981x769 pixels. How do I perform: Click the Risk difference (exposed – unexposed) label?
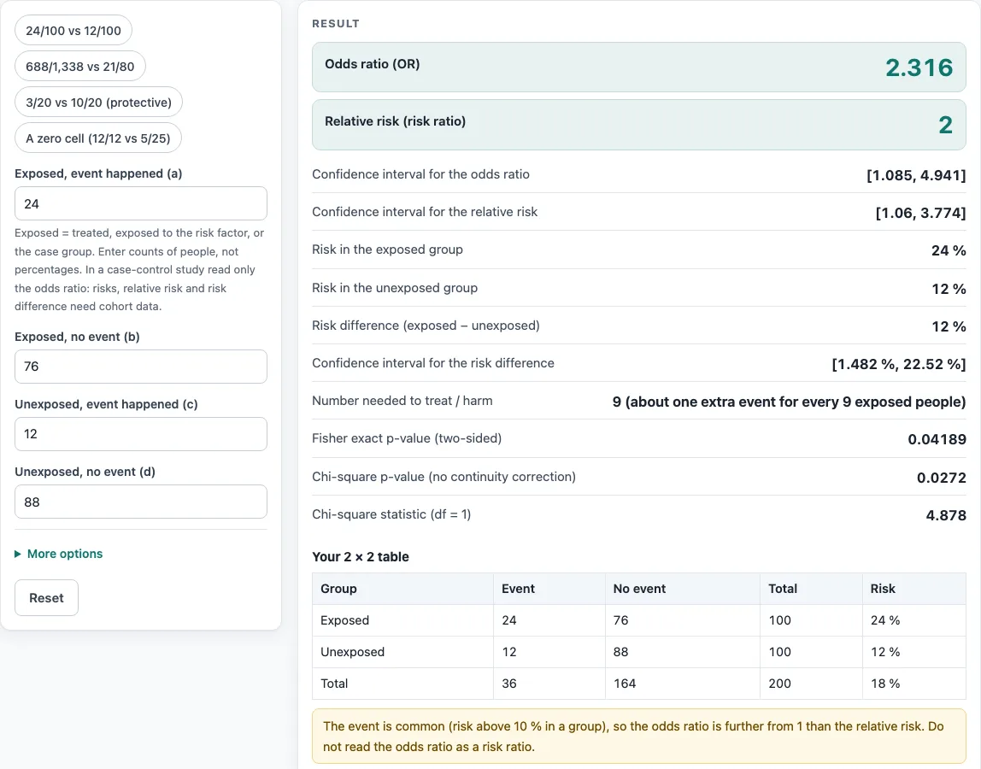coord(426,326)
